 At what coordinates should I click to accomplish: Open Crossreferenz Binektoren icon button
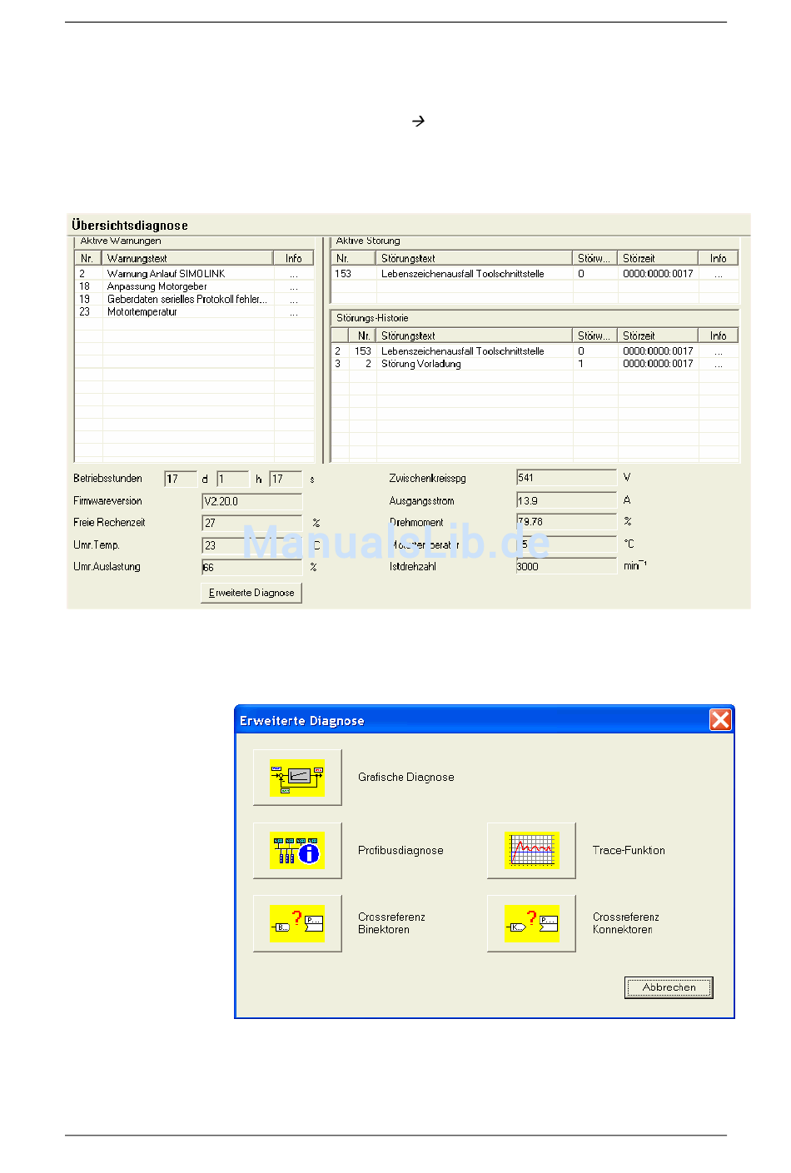coord(297,923)
